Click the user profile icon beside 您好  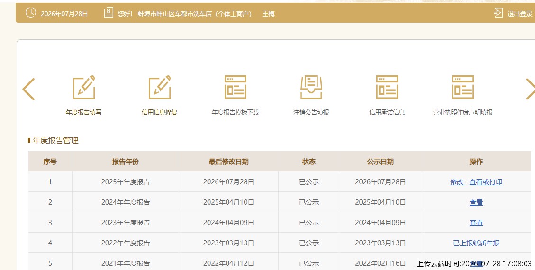[x=109, y=13]
